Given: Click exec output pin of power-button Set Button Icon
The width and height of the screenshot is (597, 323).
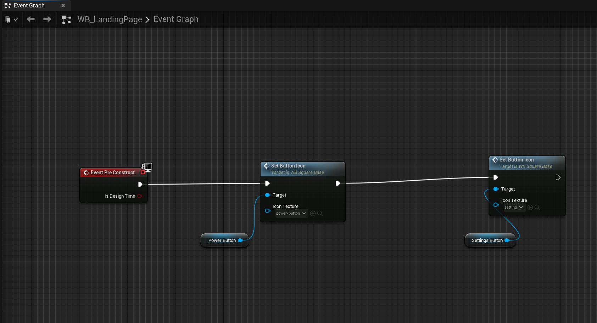Looking at the screenshot, I should [338, 183].
